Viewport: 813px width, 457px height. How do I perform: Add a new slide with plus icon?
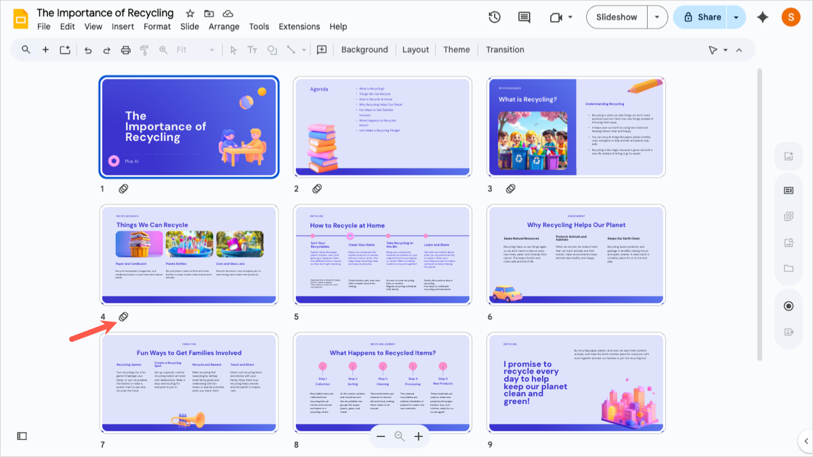click(45, 49)
